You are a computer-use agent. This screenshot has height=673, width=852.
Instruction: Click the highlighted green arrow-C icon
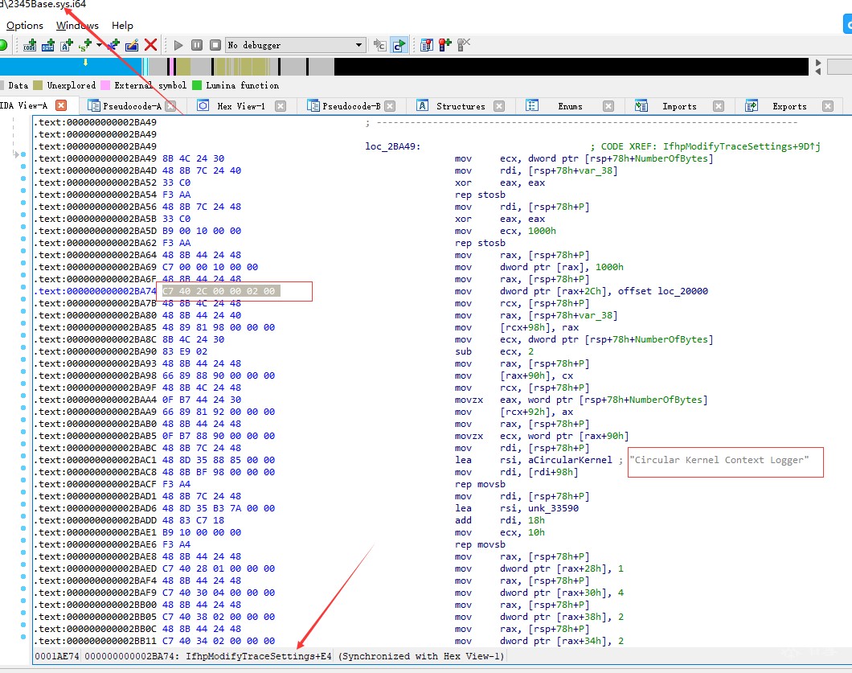(399, 45)
